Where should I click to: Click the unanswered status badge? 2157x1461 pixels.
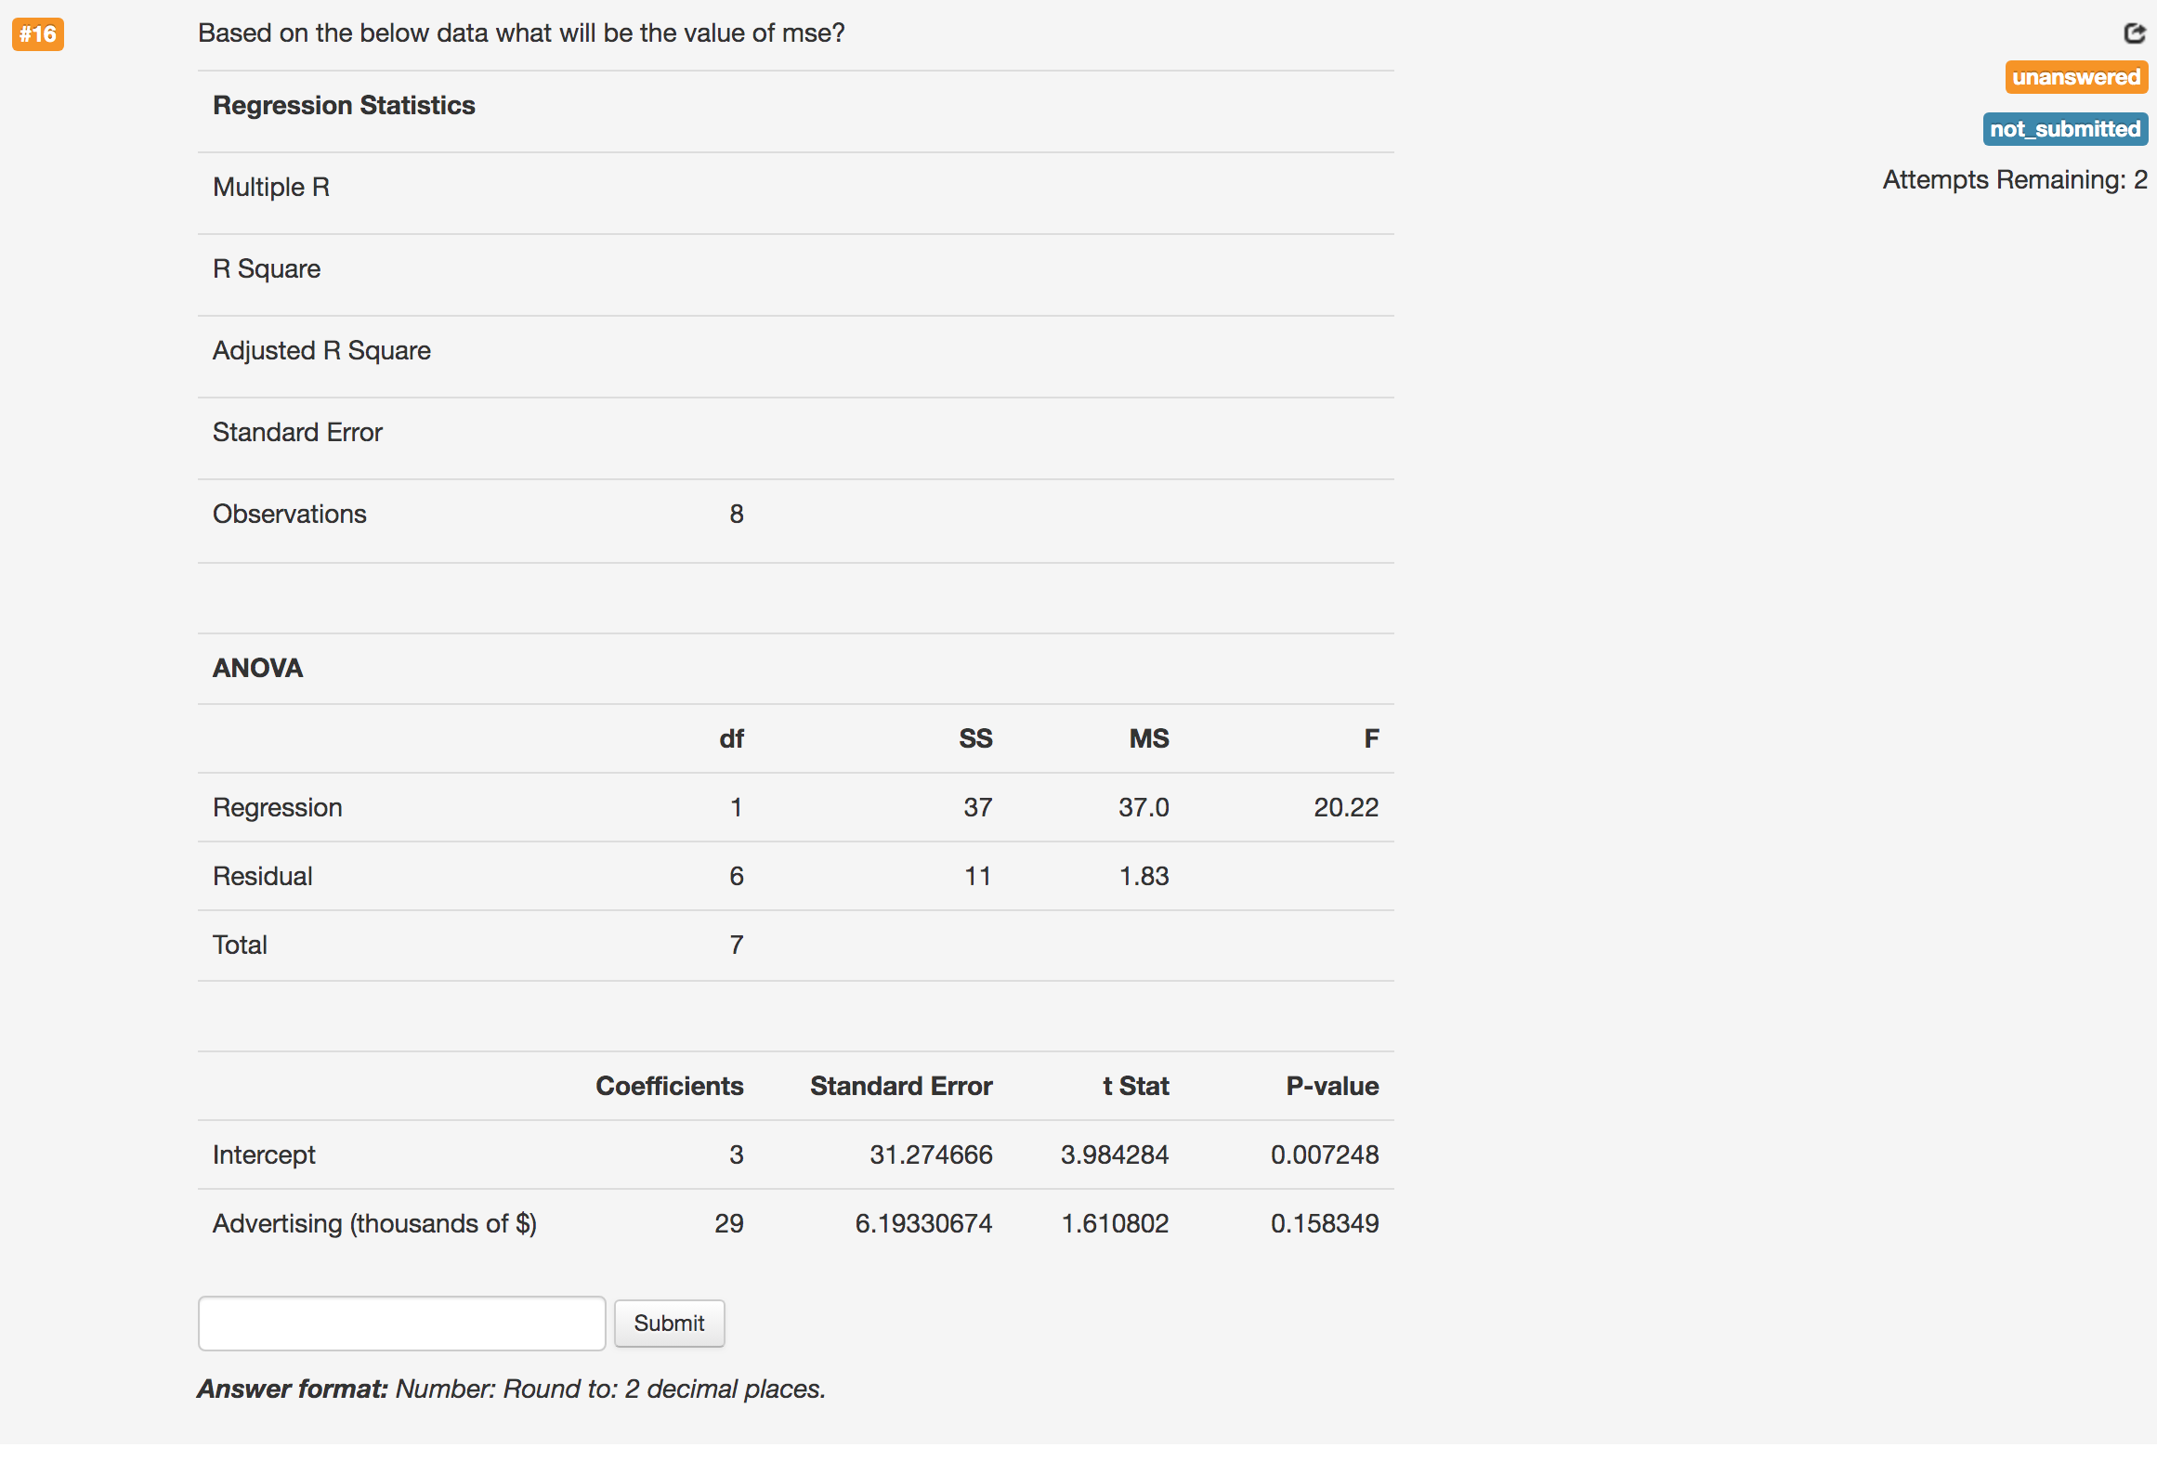tap(2075, 77)
